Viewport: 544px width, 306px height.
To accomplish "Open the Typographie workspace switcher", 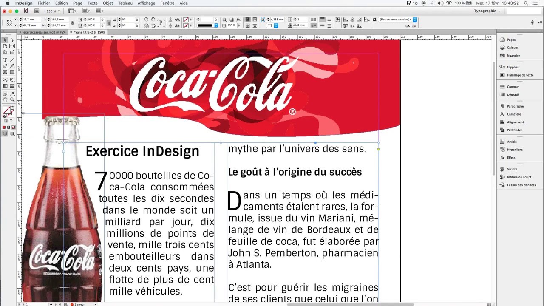I will 487,11.
